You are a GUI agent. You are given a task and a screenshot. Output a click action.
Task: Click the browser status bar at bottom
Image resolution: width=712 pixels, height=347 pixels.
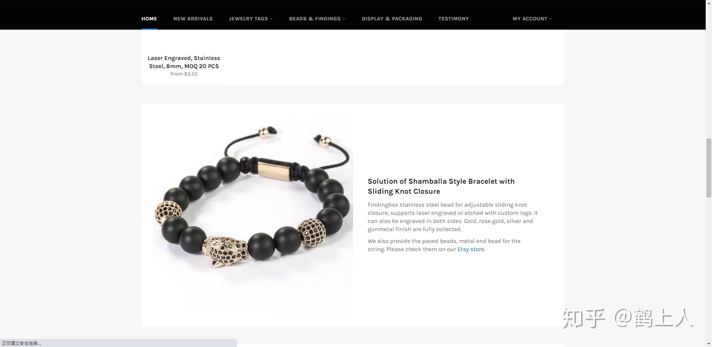(x=118, y=343)
